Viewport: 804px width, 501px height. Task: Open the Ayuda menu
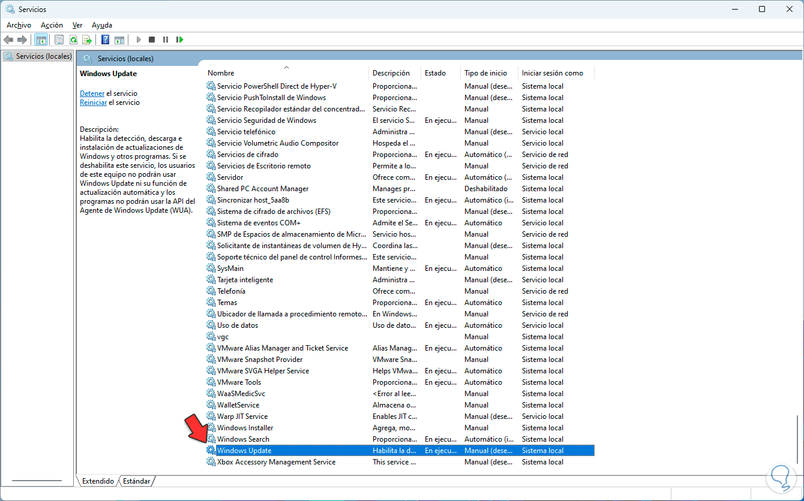(x=102, y=25)
